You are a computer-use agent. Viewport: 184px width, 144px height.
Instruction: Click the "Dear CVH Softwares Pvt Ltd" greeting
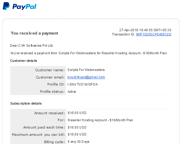click(x=32, y=45)
